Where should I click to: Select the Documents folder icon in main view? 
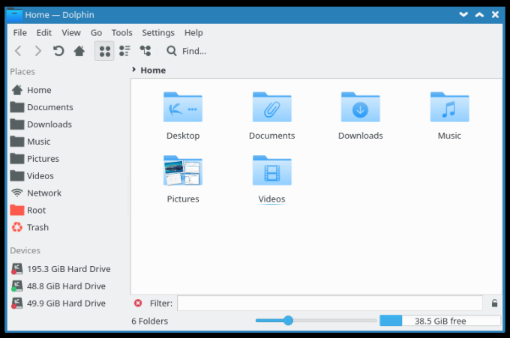click(272, 107)
